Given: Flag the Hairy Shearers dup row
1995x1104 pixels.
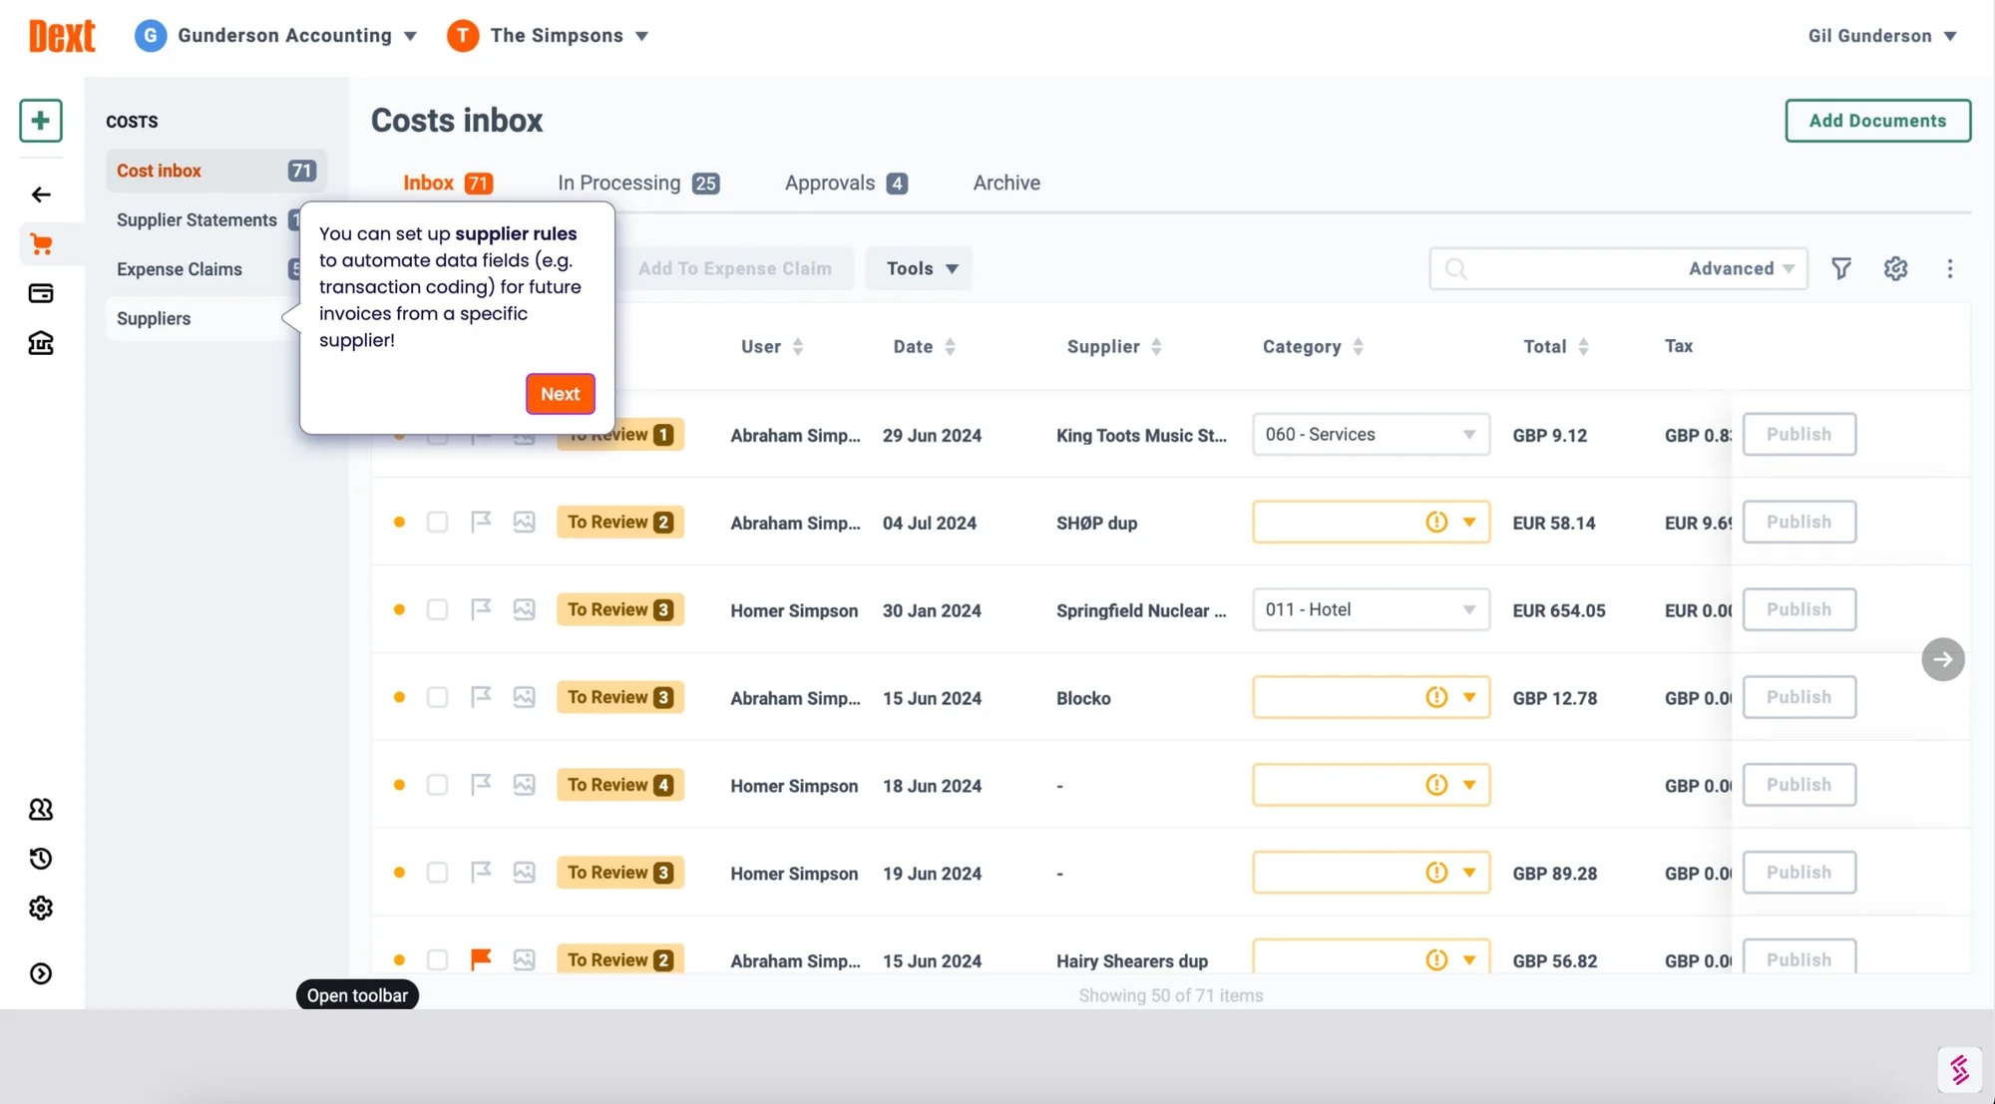Looking at the screenshot, I should coord(481,958).
